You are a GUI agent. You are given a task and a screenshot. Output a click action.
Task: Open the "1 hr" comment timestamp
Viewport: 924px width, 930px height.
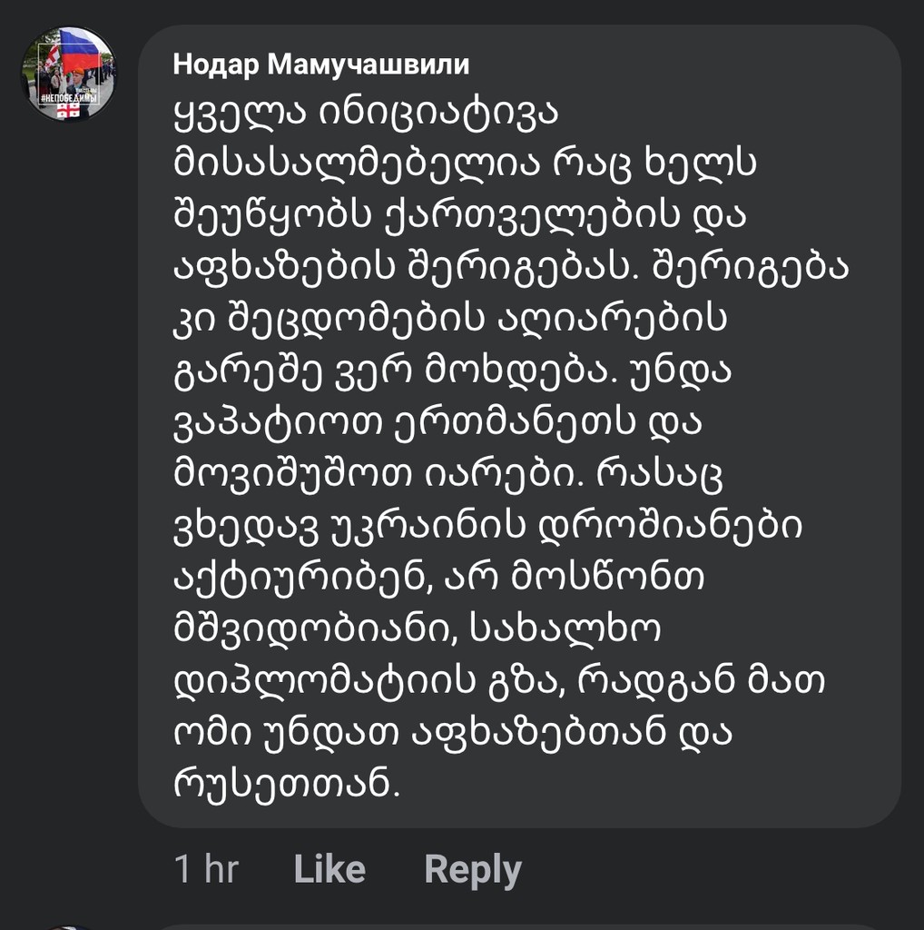coord(206,869)
